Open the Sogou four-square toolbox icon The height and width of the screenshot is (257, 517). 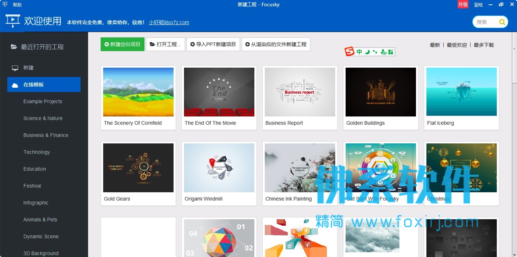tap(391, 52)
